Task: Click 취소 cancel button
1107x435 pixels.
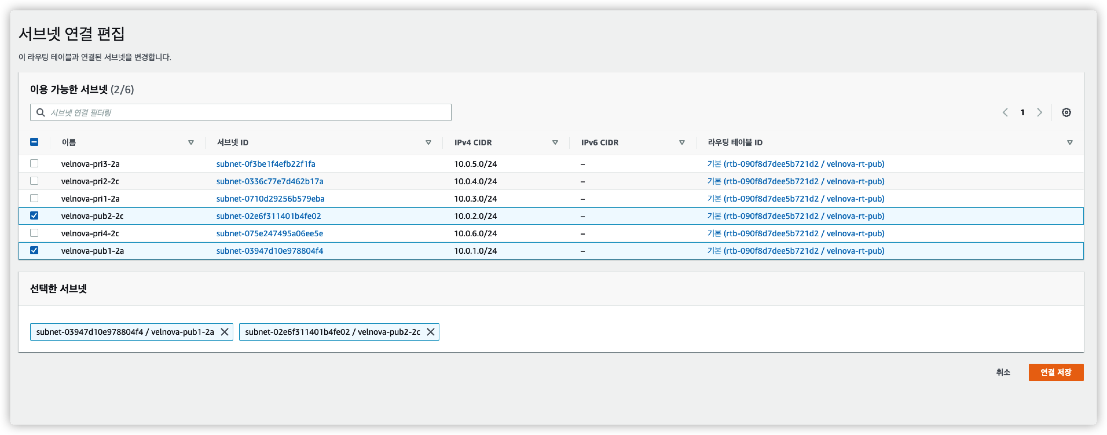Action: (x=1003, y=372)
